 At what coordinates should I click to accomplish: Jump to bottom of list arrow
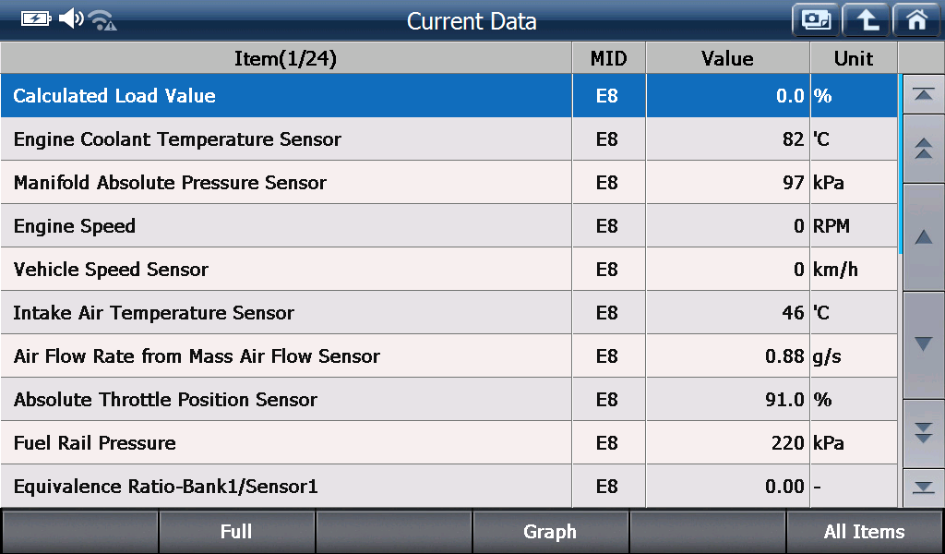[923, 488]
